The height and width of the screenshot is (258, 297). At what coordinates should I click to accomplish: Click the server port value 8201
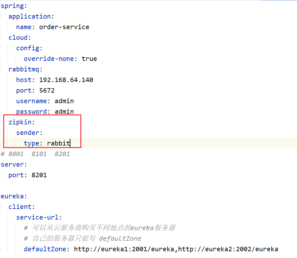pyautogui.click(x=39, y=175)
